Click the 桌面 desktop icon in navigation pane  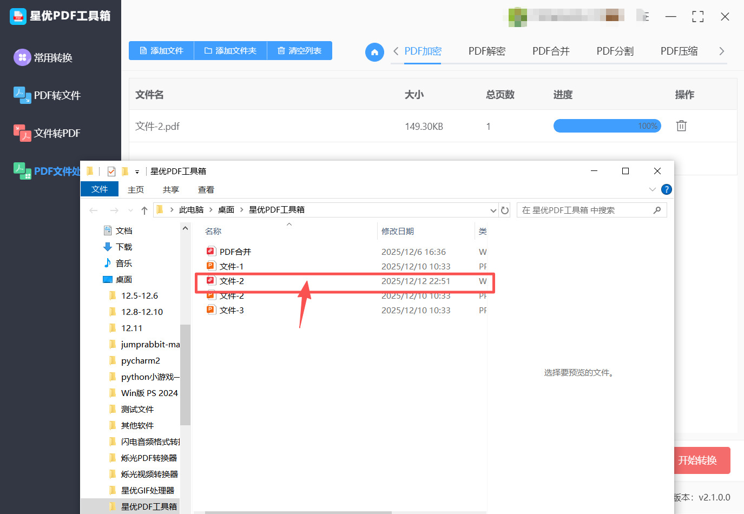[x=108, y=279]
